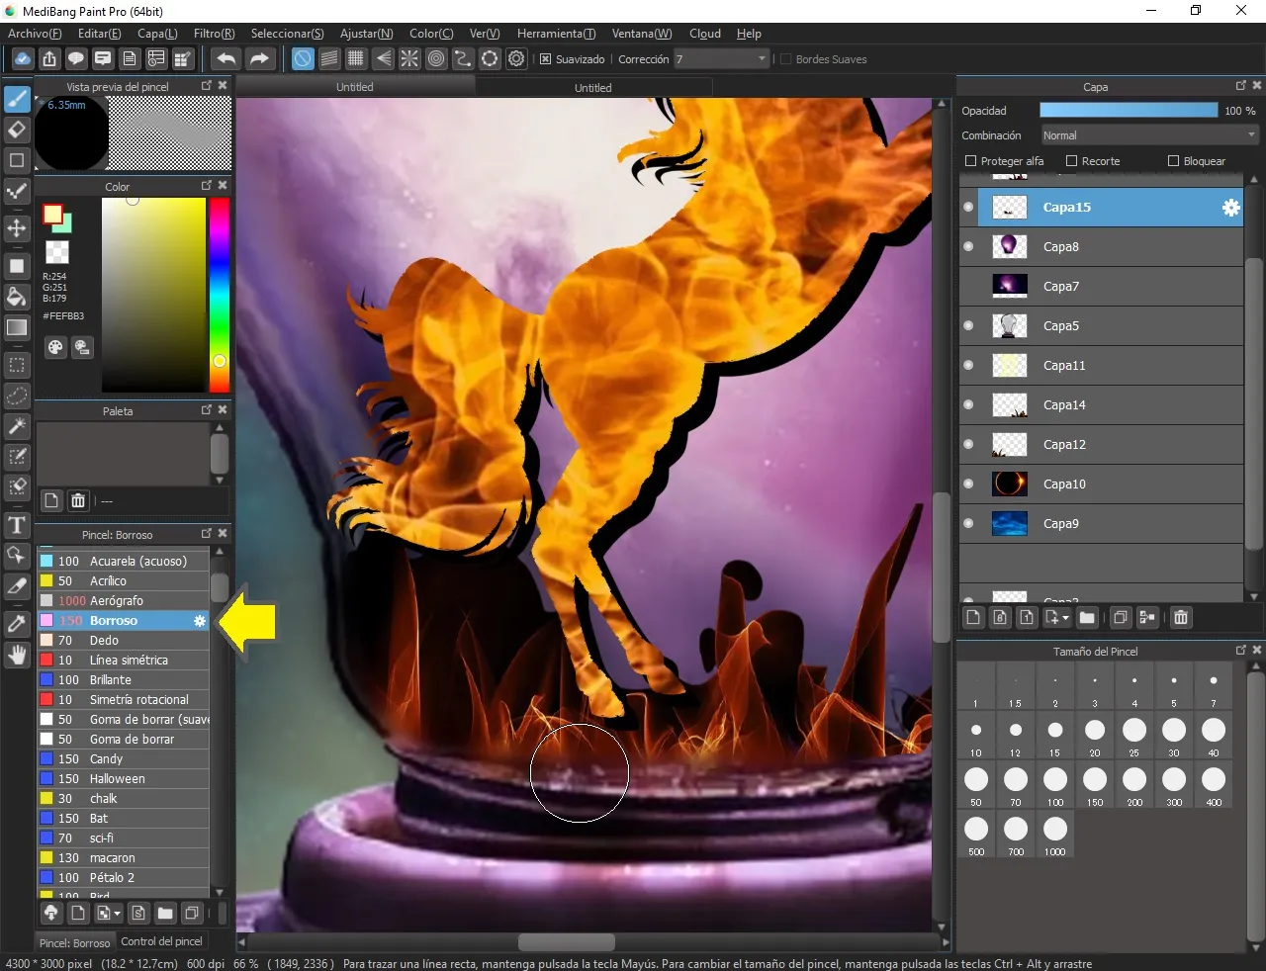Open snap settings gear in toolbar
Image resolution: width=1266 pixels, height=971 pixels.
point(516,59)
